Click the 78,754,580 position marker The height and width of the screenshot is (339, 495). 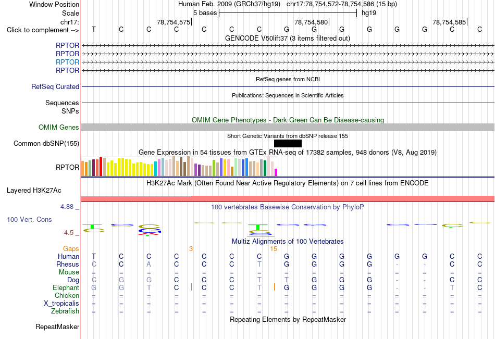click(x=311, y=22)
